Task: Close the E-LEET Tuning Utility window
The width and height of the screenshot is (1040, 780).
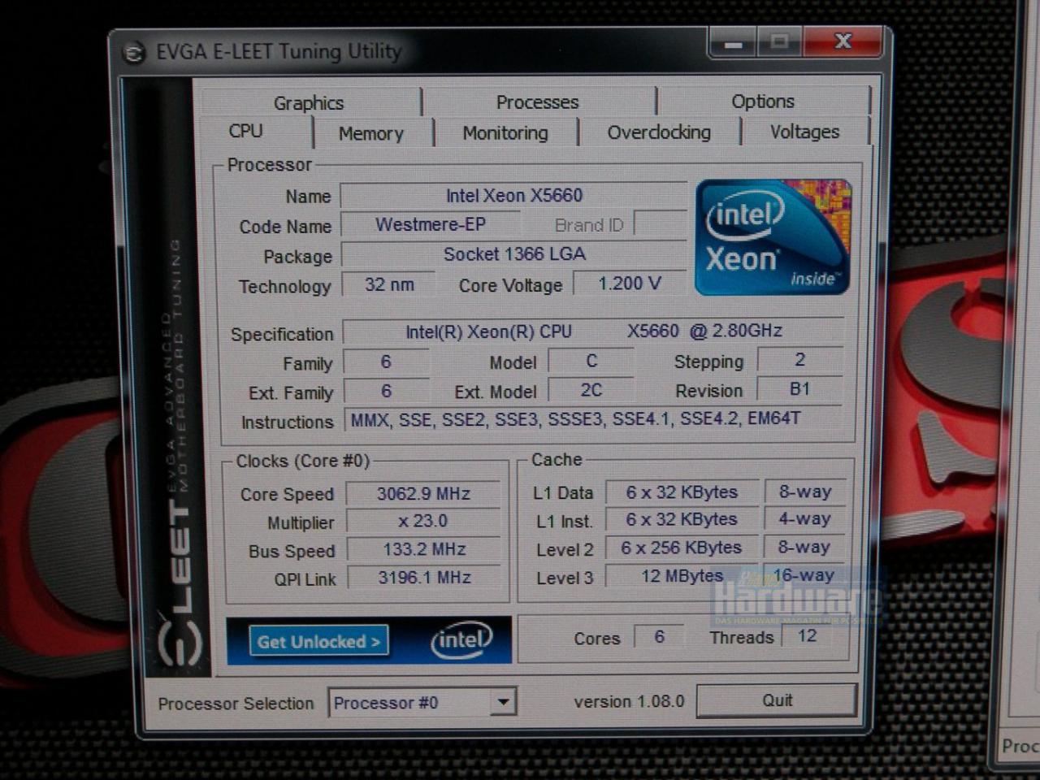Action: point(843,41)
